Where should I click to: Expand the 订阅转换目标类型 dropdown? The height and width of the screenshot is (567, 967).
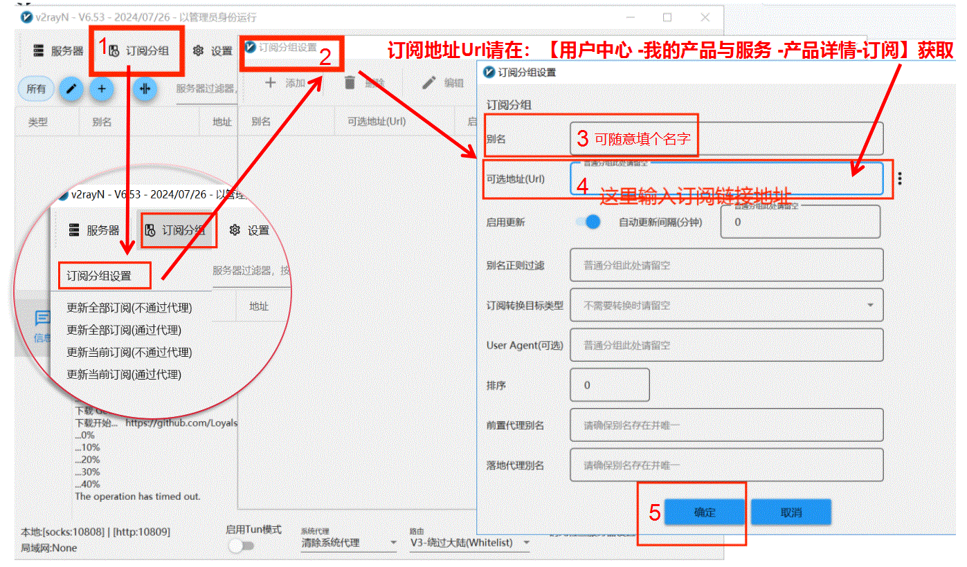click(x=869, y=305)
